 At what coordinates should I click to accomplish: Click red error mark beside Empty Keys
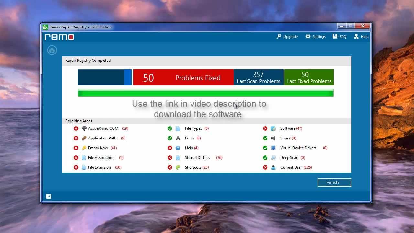point(76,148)
